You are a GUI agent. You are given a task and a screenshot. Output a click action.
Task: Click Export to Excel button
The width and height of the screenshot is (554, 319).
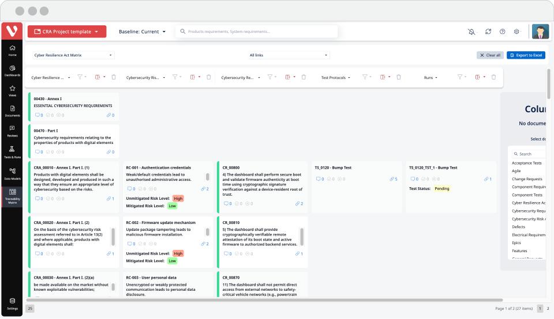point(526,55)
